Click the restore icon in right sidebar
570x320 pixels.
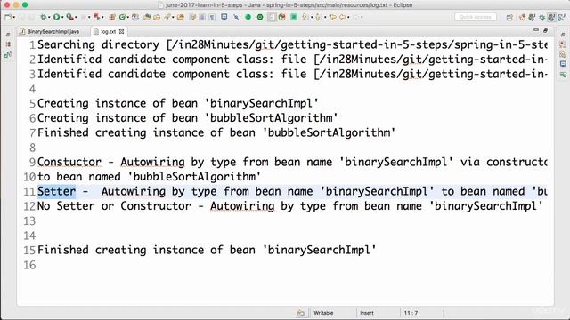(563, 35)
